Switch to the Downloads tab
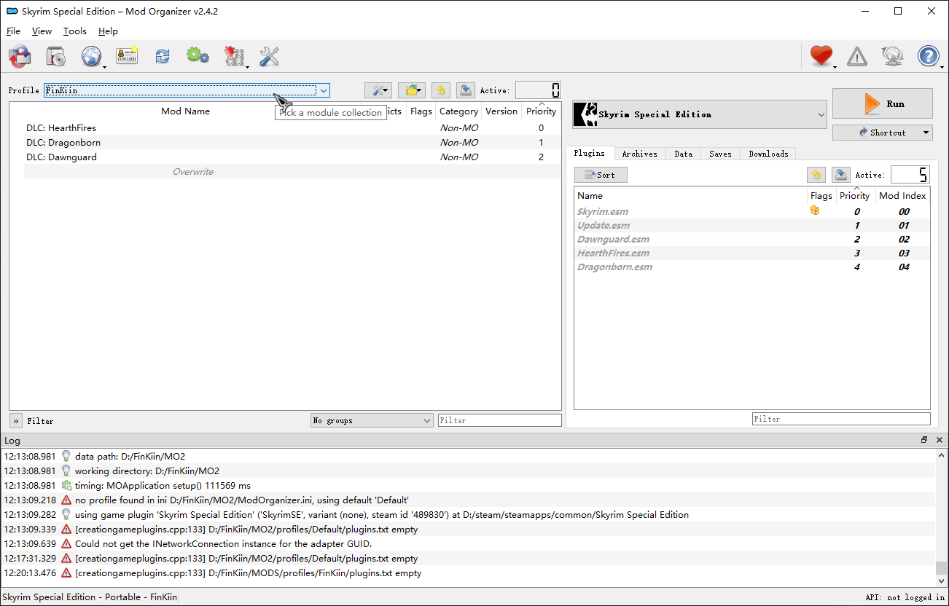Screen dimensions: 949x606 [x=768, y=154]
